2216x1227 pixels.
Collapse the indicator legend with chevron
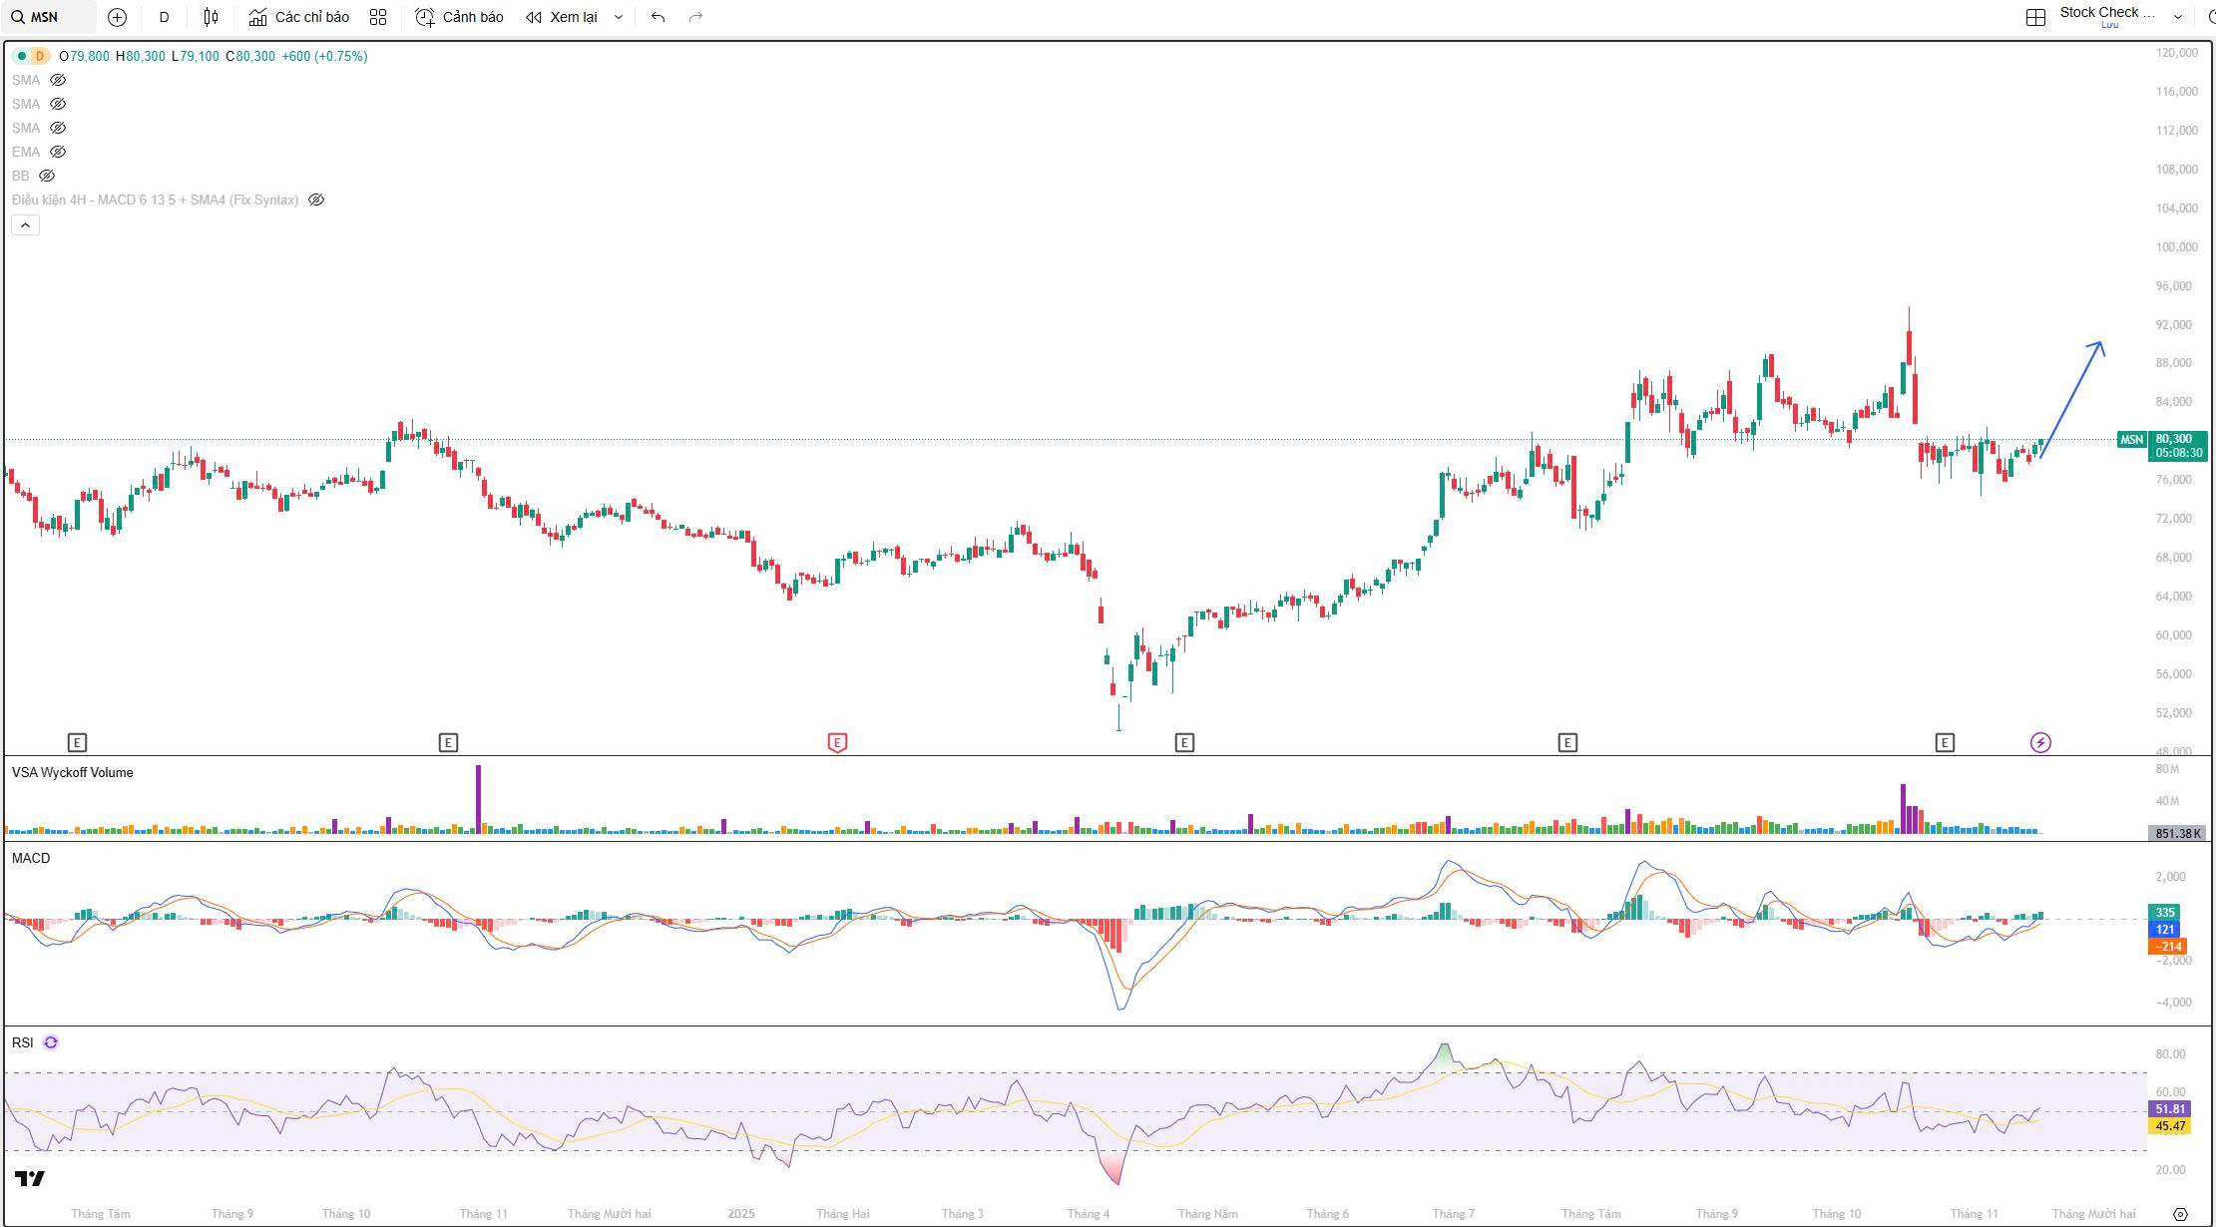pos(25,225)
